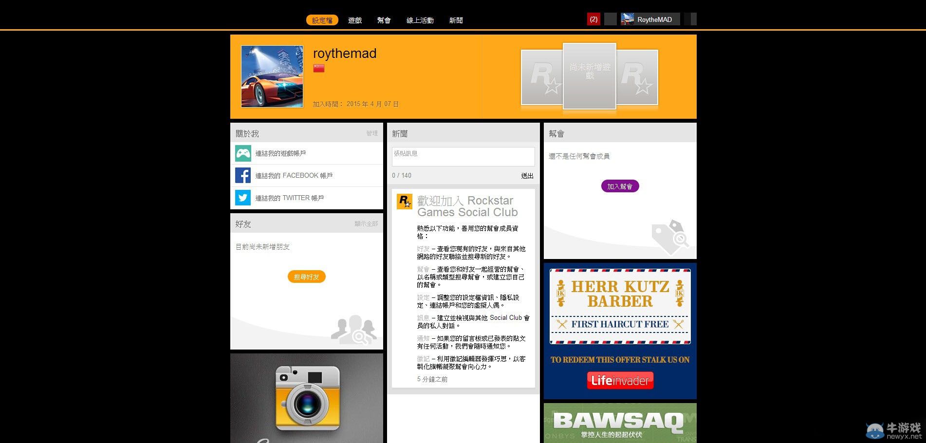
Task: Click the 好友 link in welcome post
Action: click(423, 249)
